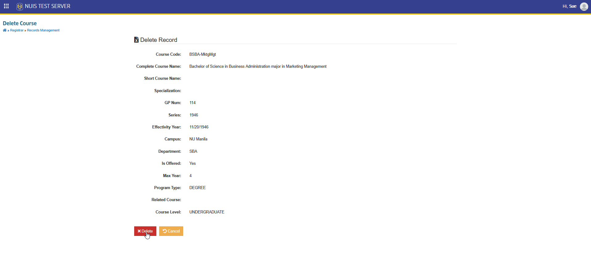Screen dimensions: 591x255
Task: Go to home via breadcrumb house icon
Action: [5, 30]
